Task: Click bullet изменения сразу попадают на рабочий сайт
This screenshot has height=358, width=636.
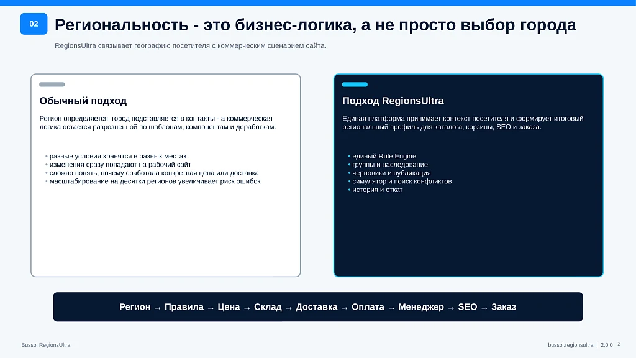Action: (120, 164)
